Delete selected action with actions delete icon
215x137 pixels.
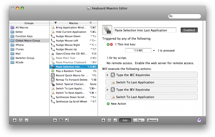pos(109,120)
